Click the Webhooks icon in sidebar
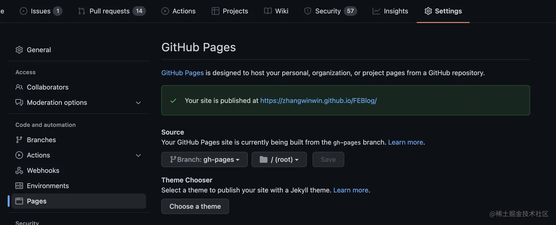This screenshot has width=556, height=225. [19, 171]
